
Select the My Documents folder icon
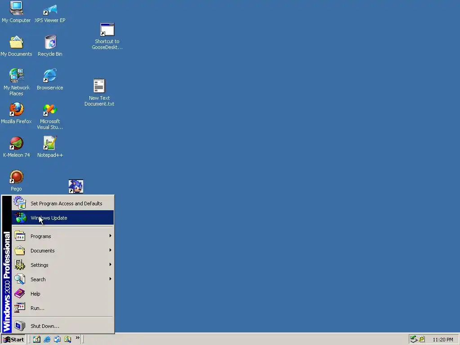16,46
